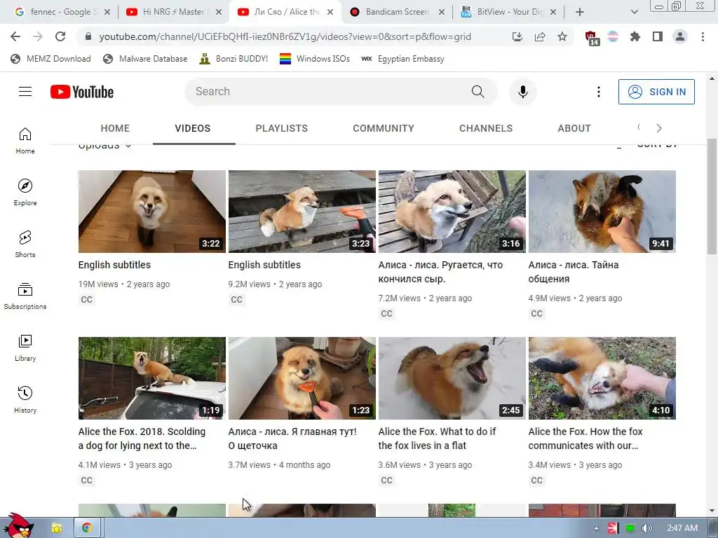The width and height of the screenshot is (718, 538).
Task: Open a new browser tab
Action: tap(580, 12)
